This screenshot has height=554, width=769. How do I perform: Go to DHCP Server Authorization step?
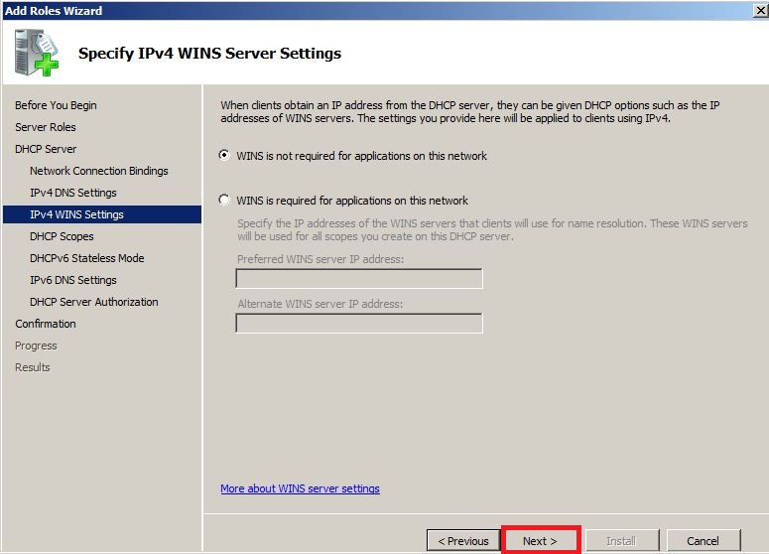[x=94, y=302]
